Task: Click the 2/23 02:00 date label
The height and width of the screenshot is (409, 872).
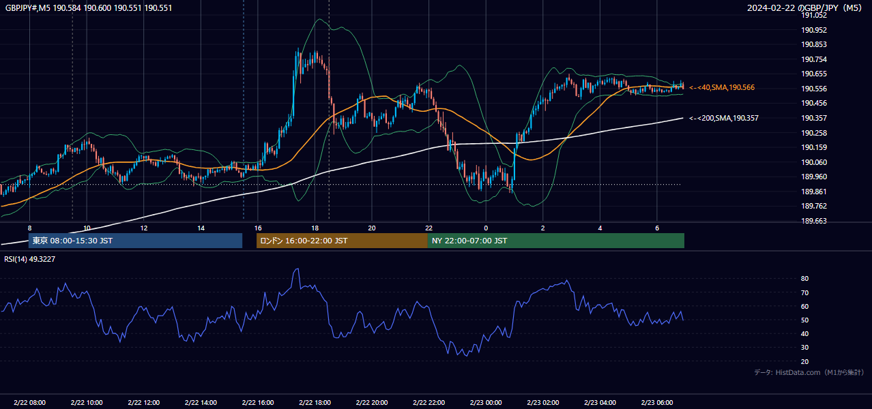Action: (543, 403)
